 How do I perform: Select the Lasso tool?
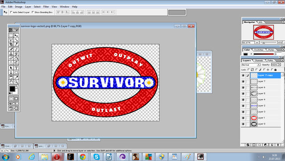tap(11, 40)
